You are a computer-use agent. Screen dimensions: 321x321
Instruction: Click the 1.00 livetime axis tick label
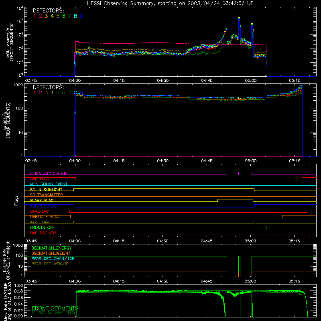(19, 285)
